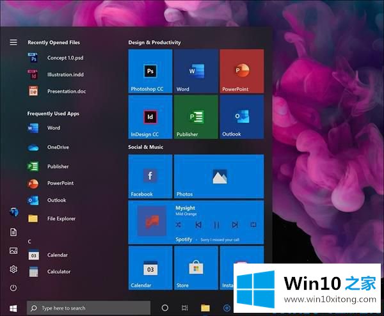
Task: Expand the hamburger menu in Start
Action: (13, 42)
